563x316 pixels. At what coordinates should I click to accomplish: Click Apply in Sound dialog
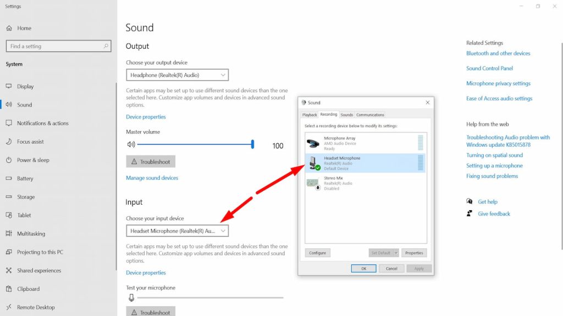point(419,268)
